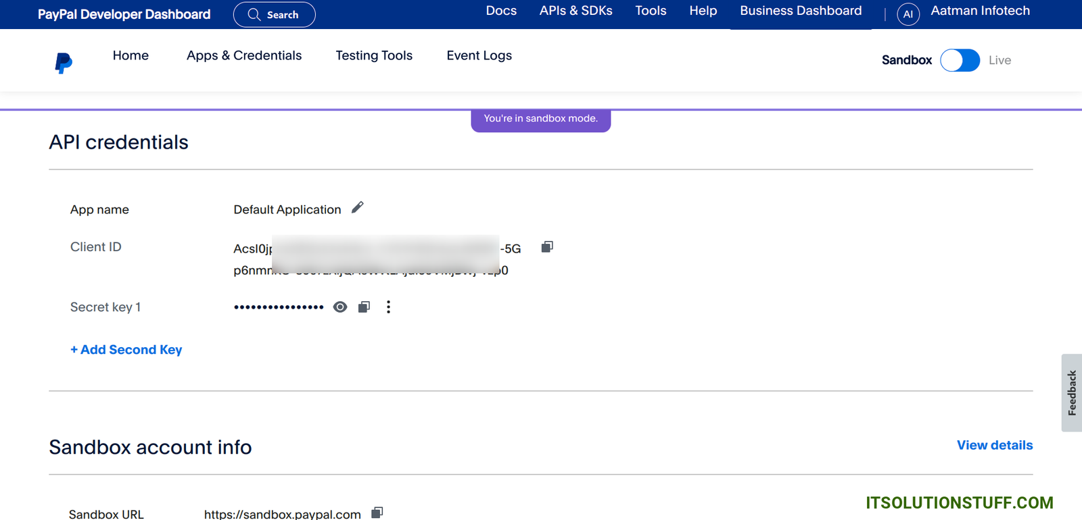Open the Testing Tools tab
The image size is (1082, 520).
tap(374, 55)
